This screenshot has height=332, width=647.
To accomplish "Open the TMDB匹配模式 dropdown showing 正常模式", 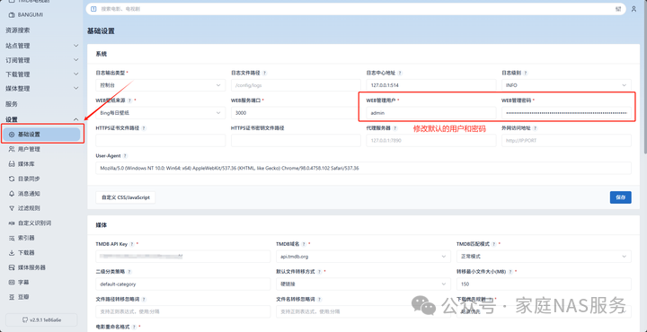I will pos(544,257).
